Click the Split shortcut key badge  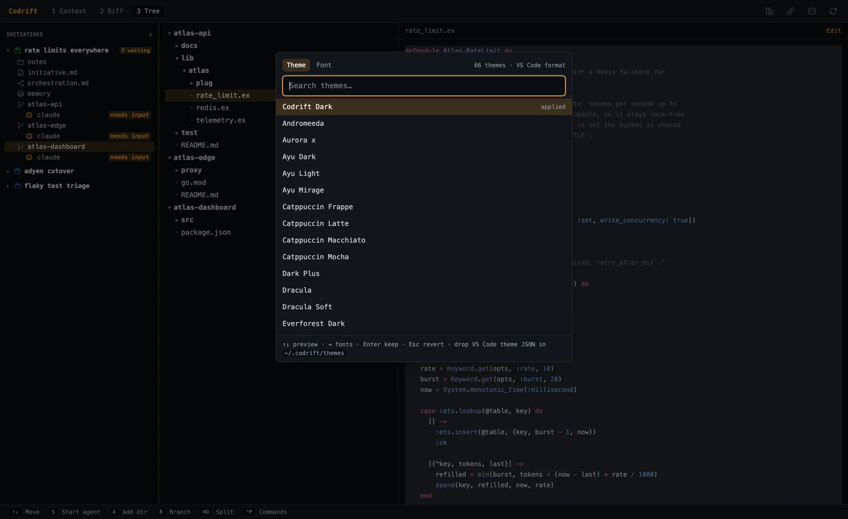click(206, 512)
